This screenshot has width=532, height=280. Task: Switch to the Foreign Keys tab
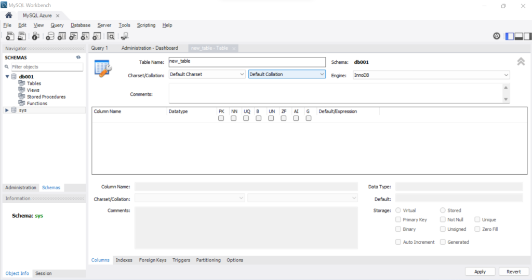coord(153,260)
